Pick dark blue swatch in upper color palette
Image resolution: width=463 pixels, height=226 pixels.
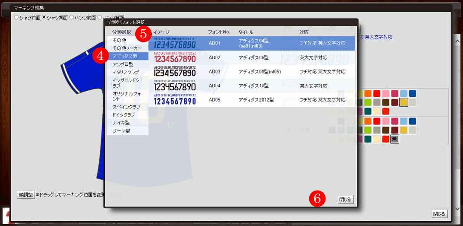pyautogui.click(x=413, y=94)
